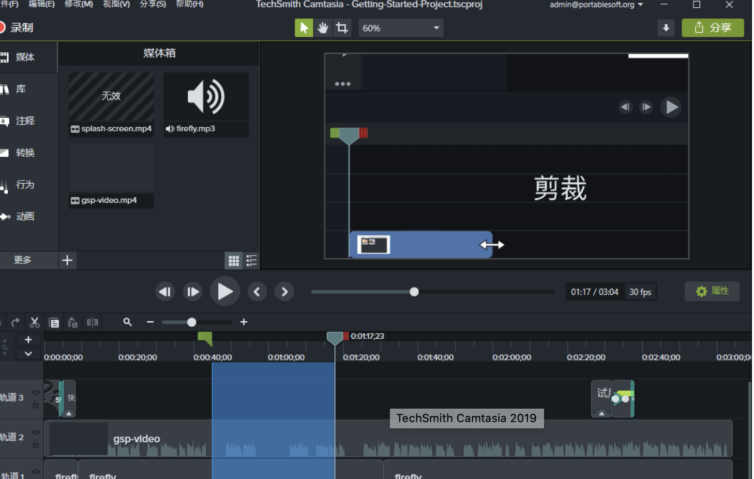The width and height of the screenshot is (754, 479).
Task: Step forward one frame in playback controls
Action: [193, 292]
